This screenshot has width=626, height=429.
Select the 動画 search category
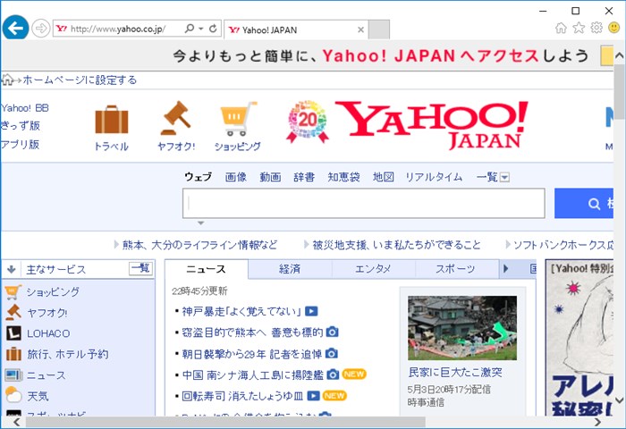(270, 177)
